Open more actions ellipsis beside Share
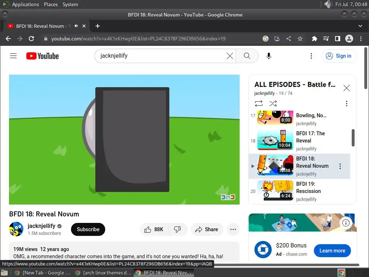 233,229
